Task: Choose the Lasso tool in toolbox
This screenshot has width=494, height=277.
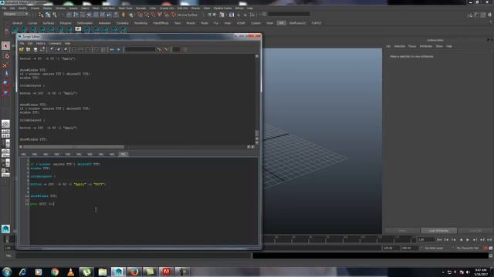Action: pos(5,56)
